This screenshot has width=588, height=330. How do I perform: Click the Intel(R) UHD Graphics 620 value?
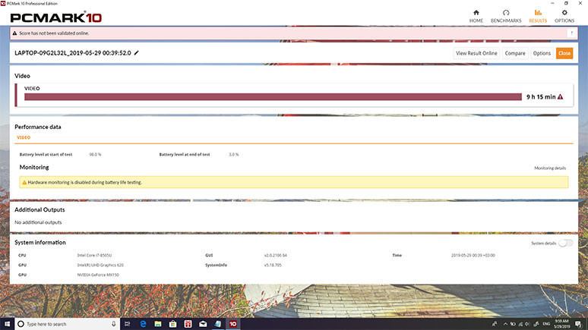pos(100,265)
